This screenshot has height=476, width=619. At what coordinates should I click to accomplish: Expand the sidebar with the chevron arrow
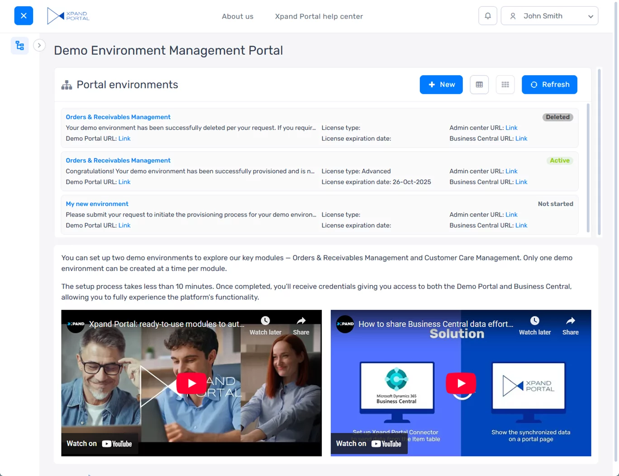pos(39,45)
